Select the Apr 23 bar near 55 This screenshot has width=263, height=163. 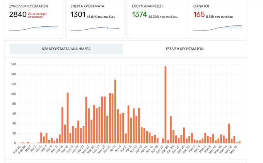tap(171, 130)
